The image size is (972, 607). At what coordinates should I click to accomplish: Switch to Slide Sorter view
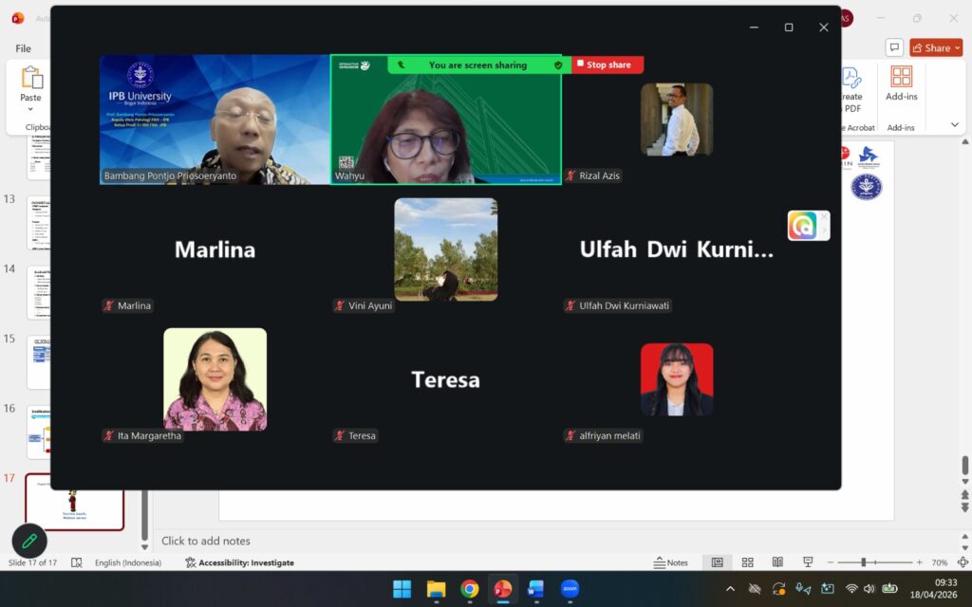[x=747, y=562]
